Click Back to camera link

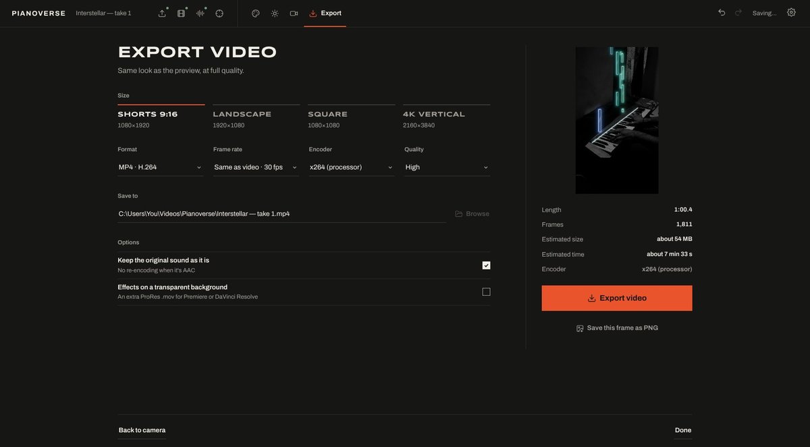point(142,430)
